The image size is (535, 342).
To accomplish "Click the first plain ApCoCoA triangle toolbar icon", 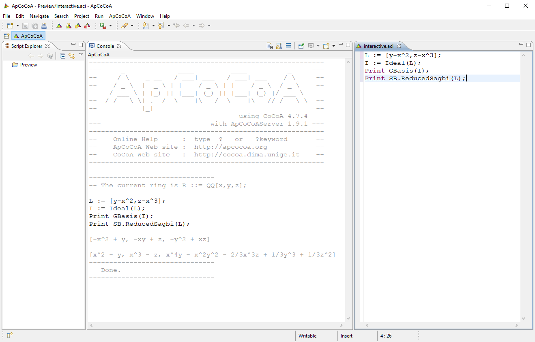I will 59,26.
